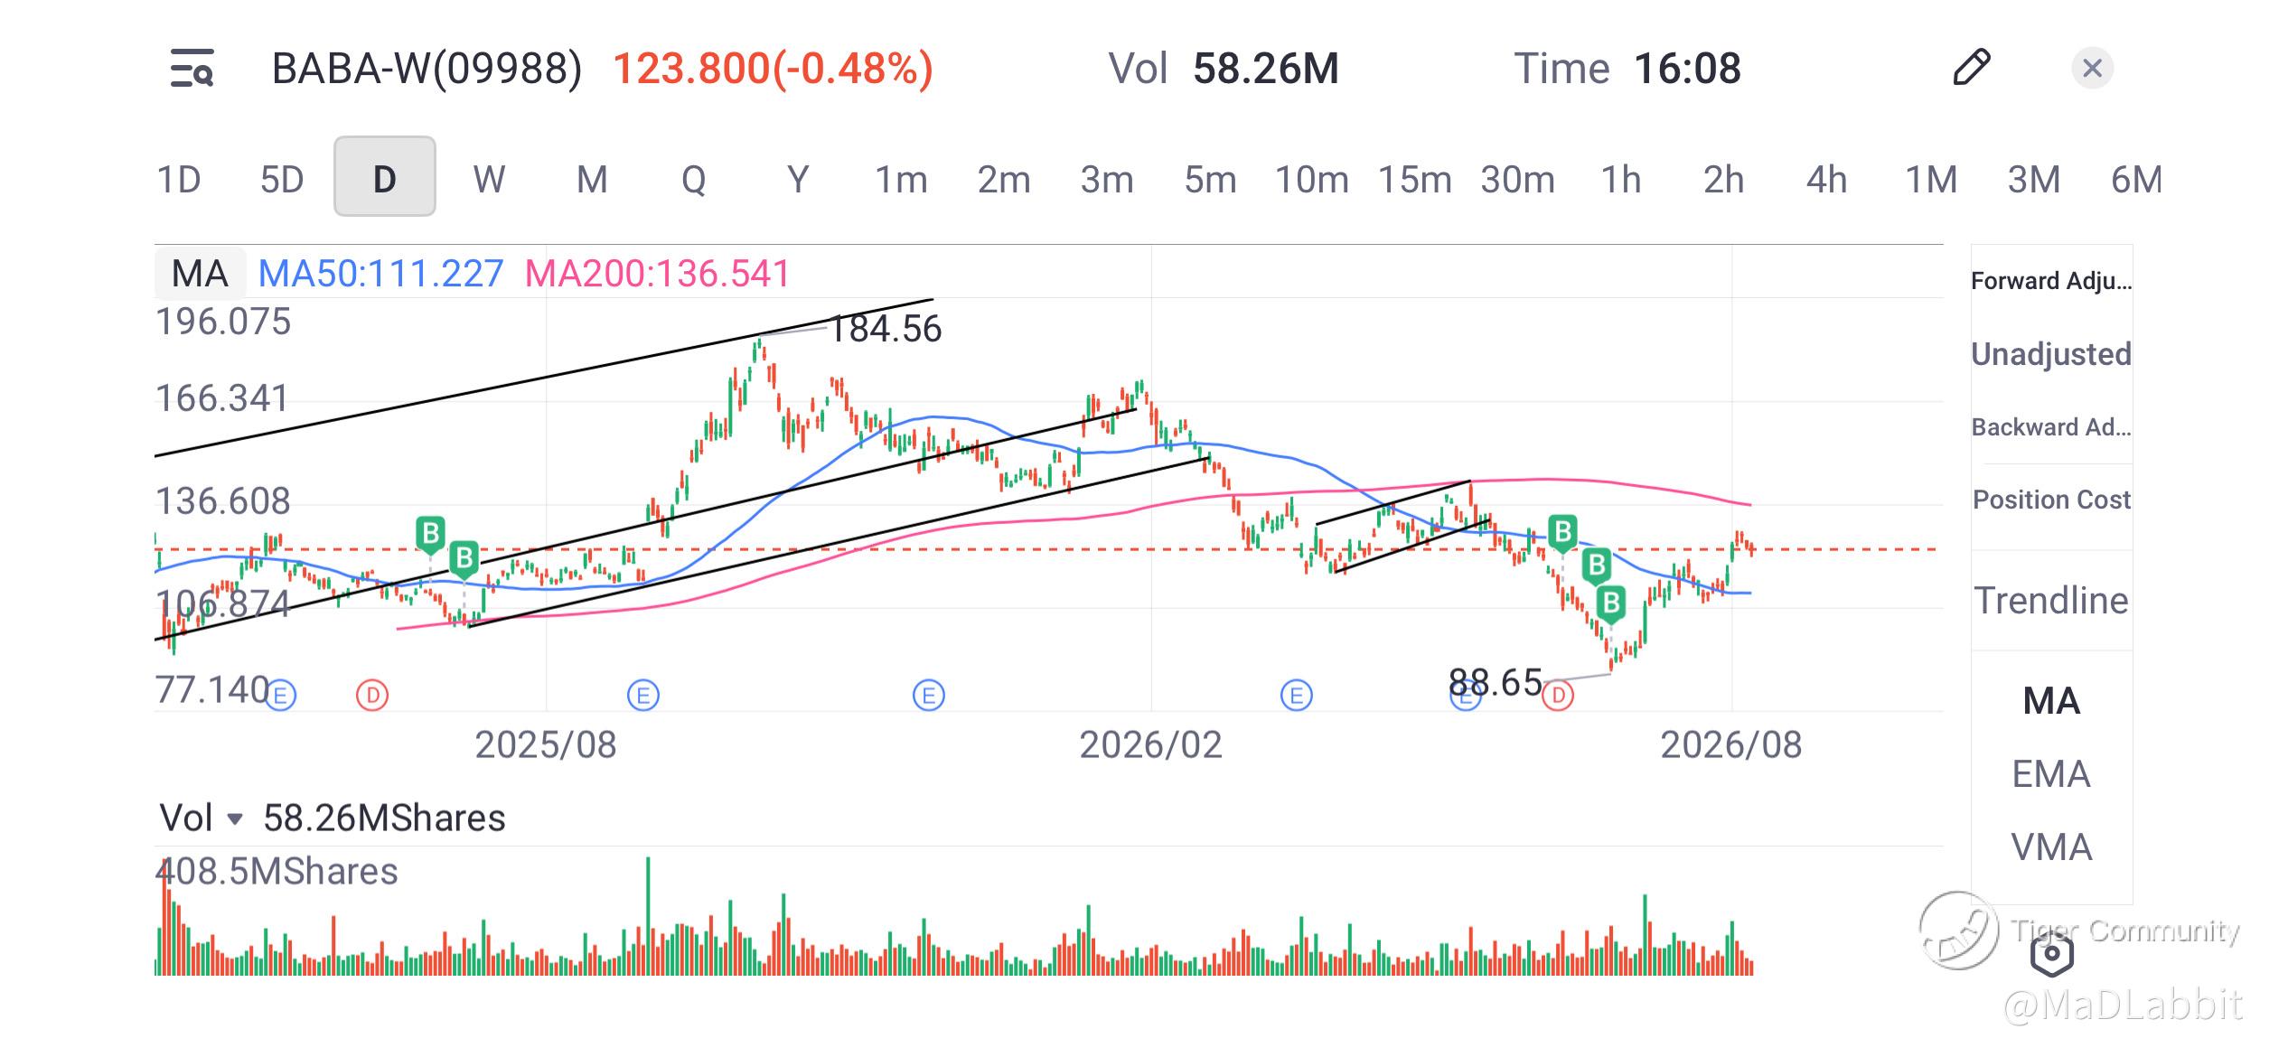Screen dimensions: 2288x1057
Task: Open the Vol indicator dropdown arrow
Action: pyautogui.click(x=235, y=819)
